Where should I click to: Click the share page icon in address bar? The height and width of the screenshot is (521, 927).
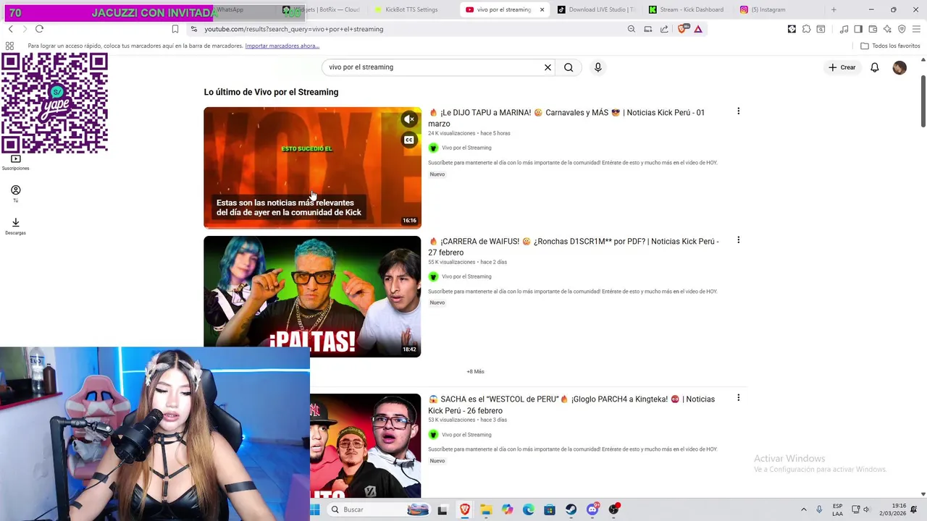click(x=664, y=29)
